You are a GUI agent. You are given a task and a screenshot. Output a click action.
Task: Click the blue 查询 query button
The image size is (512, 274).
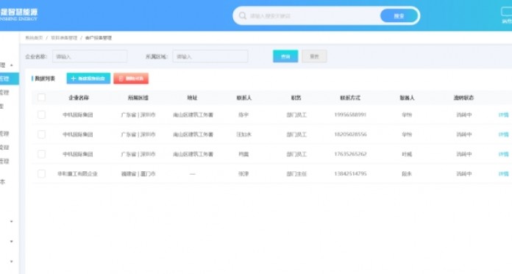pyautogui.click(x=285, y=56)
